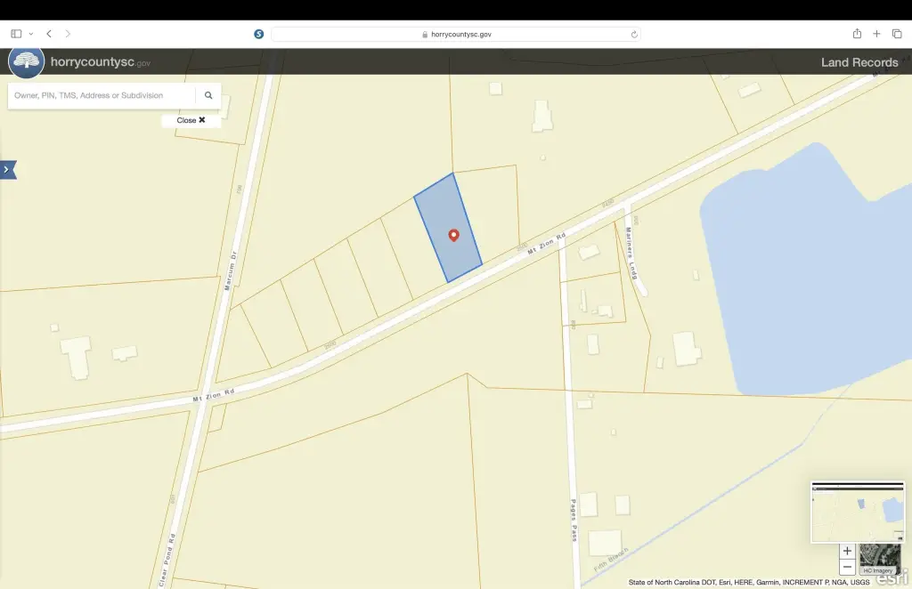The height and width of the screenshot is (589, 912).
Task: Open horrycountysc.gov home link
Action: click(100, 62)
